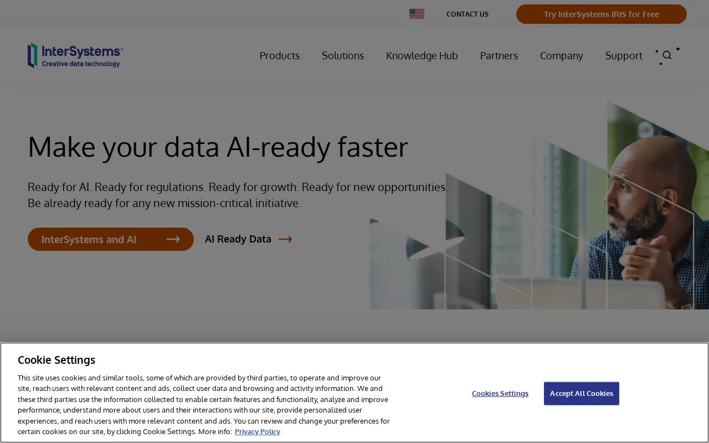Open the Support menu
The image size is (709, 443).
pos(624,55)
